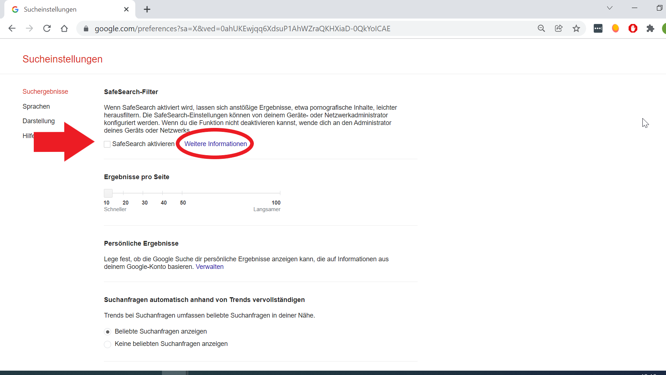
Task: Open a new browser tab
Action: pyautogui.click(x=147, y=9)
